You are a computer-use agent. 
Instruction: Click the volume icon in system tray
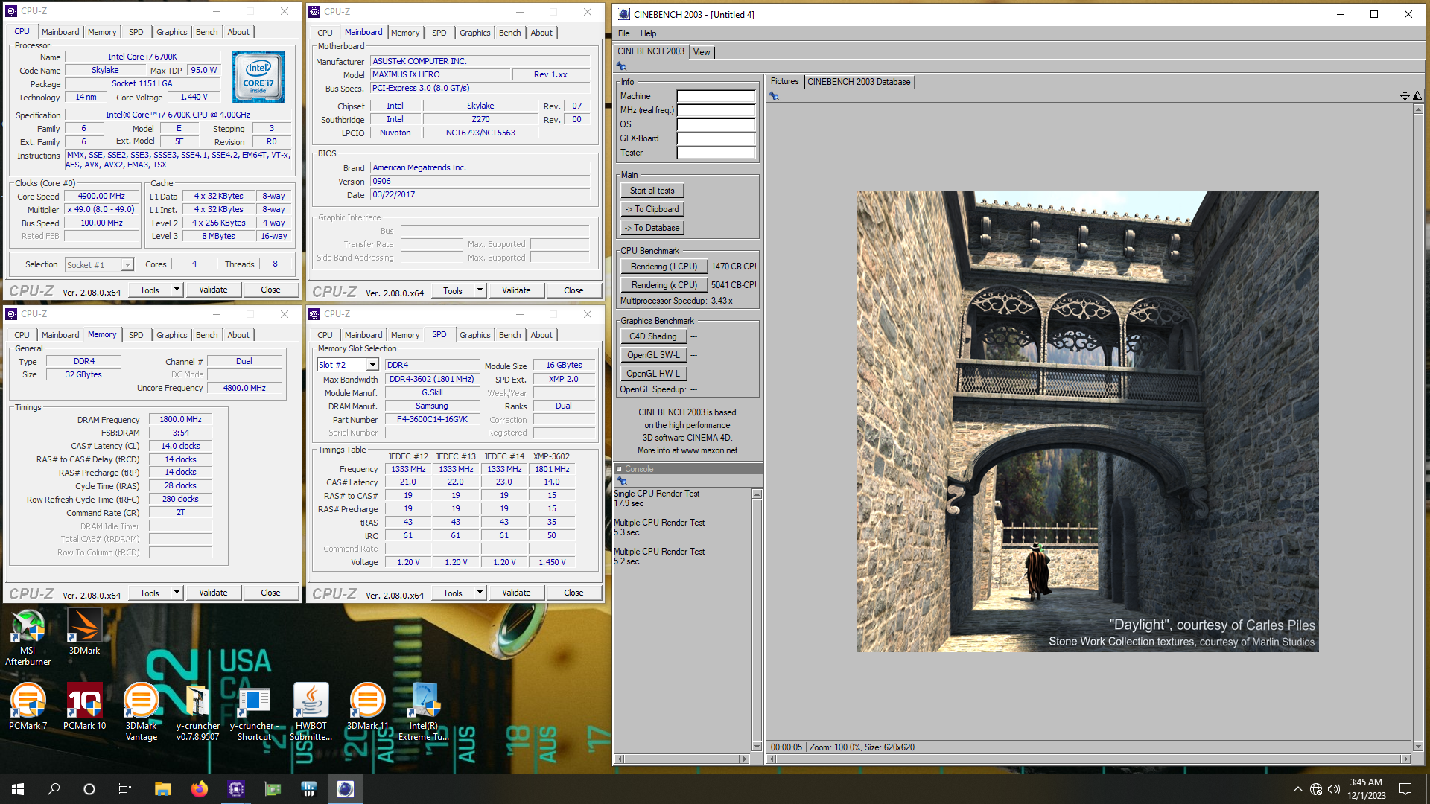pyautogui.click(x=1334, y=789)
